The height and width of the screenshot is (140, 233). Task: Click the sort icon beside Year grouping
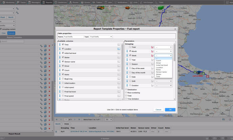[x=152, y=60]
